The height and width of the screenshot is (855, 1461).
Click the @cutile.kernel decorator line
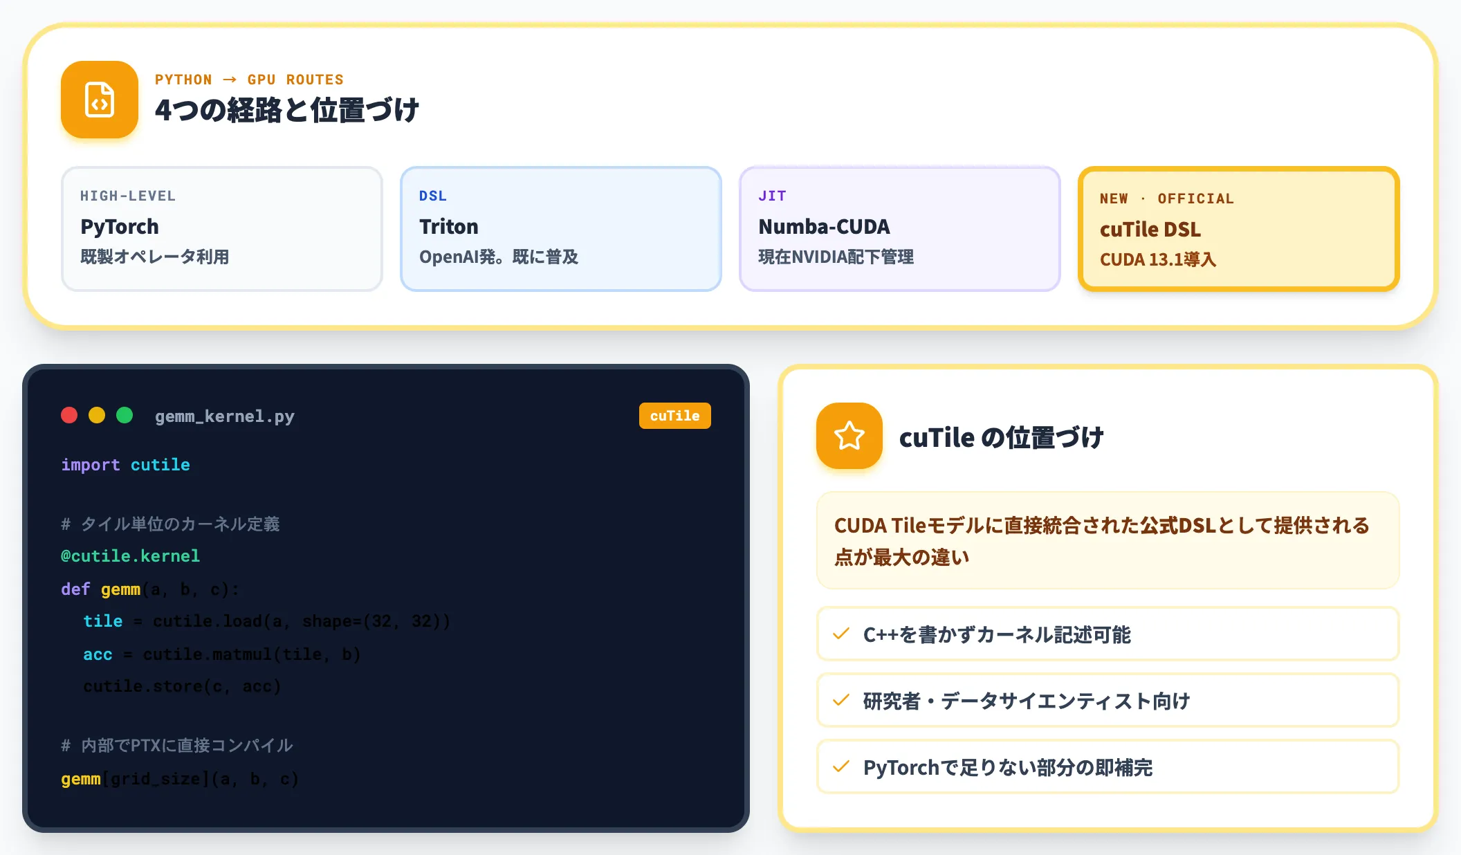click(x=131, y=556)
